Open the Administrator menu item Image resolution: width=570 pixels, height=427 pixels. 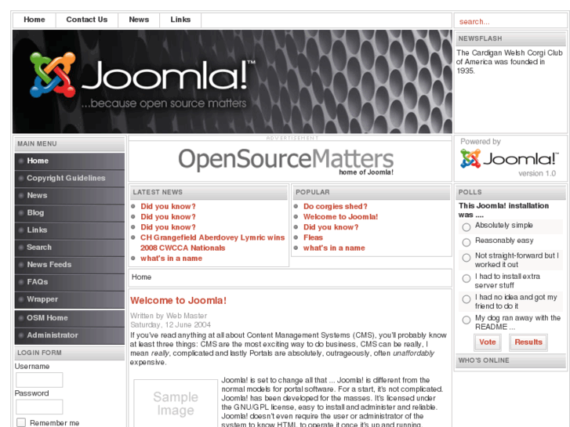click(70, 335)
